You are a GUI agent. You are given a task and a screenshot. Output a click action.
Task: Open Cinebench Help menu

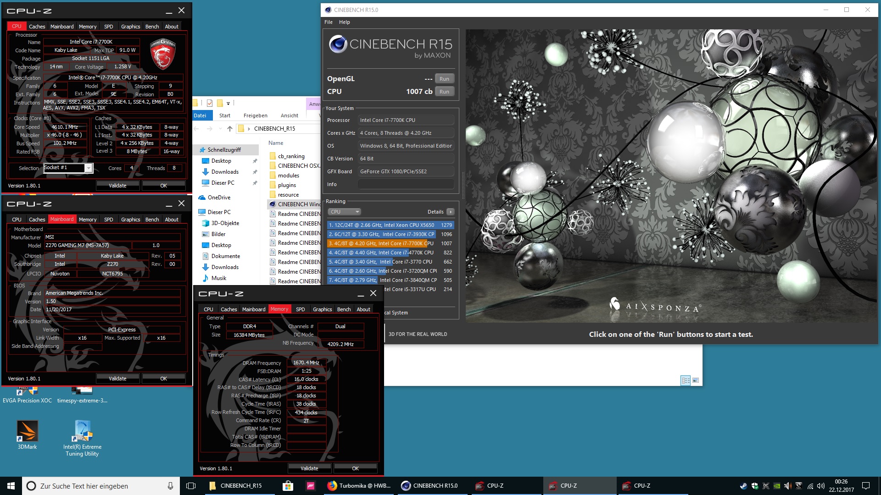[x=344, y=22]
